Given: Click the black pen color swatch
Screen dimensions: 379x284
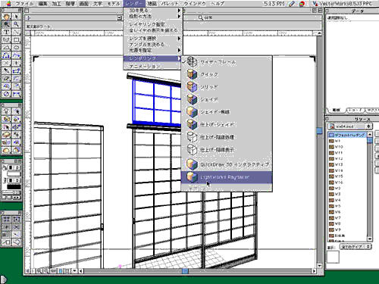Looking at the screenshot, I should point(14,187).
